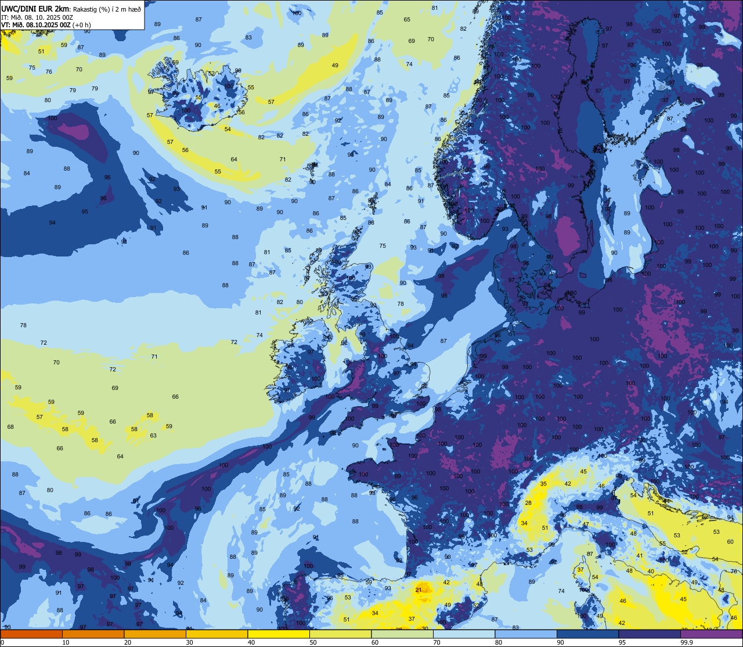The image size is (743, 647).
Task: Click the humidity value '68' at the left edge
Action: (10, 426)
